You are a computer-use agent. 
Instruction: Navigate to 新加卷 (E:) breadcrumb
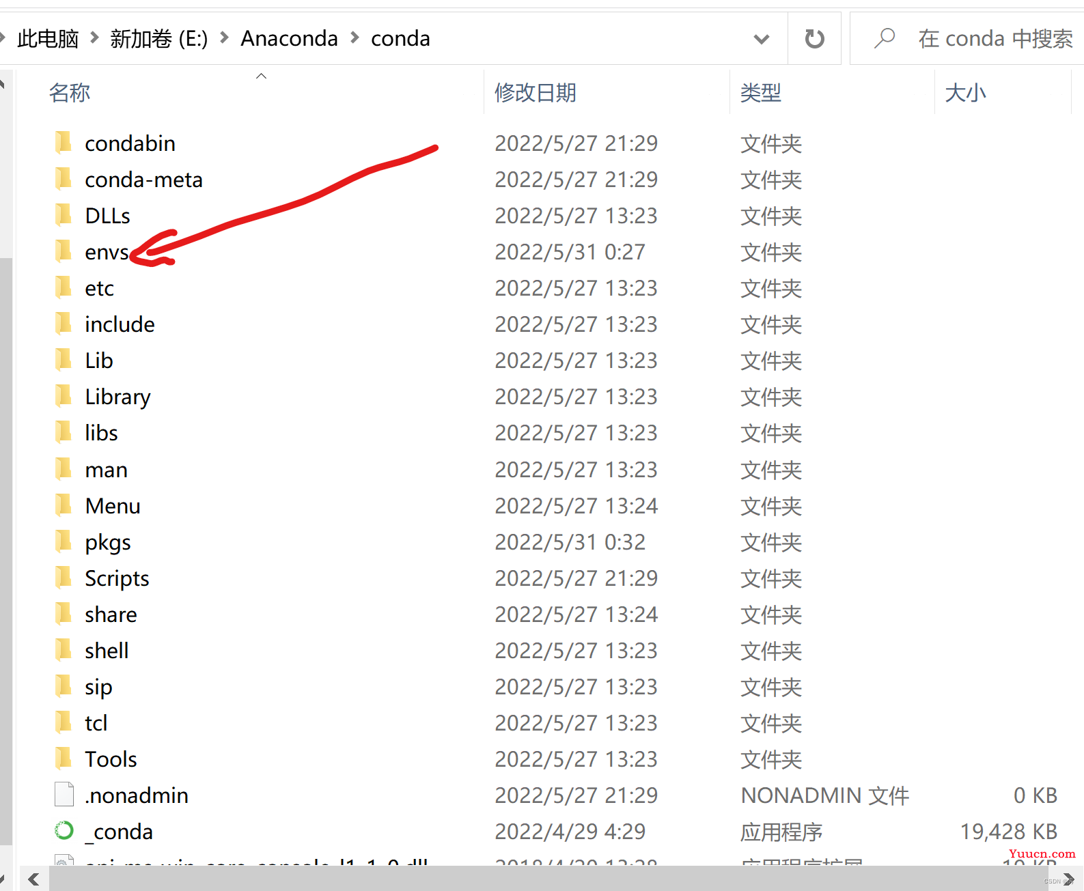[x=159, y=38]
